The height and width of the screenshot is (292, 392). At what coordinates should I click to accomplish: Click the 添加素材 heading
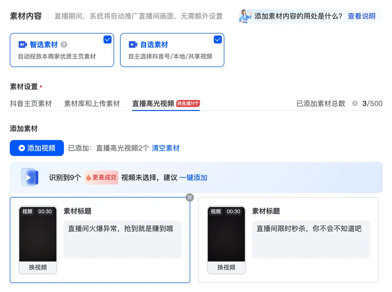[x=24, y=129]
